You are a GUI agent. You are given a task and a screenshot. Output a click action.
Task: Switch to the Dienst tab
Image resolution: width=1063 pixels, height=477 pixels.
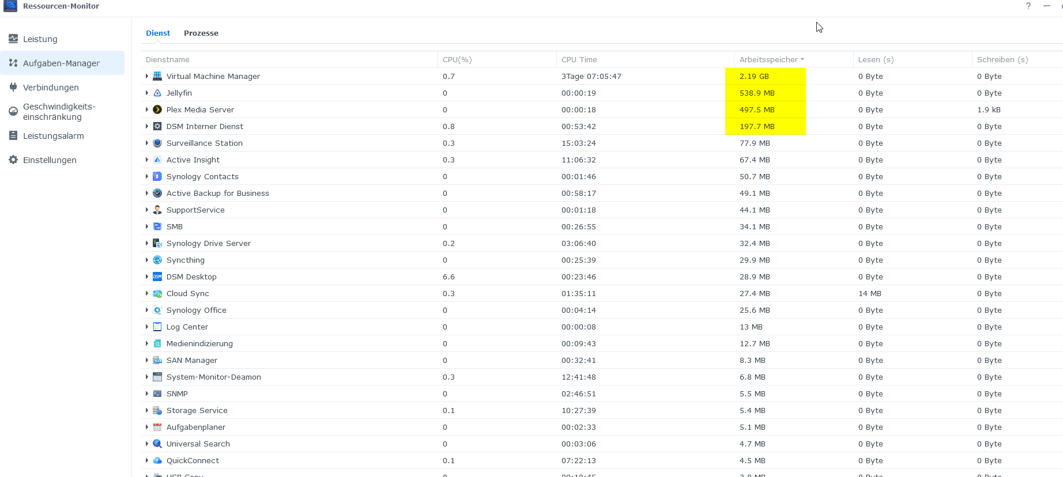point(158,33)
